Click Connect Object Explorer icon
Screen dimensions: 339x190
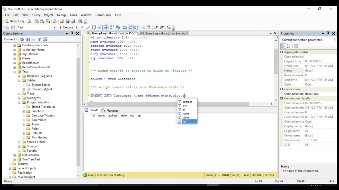(22, 39)
